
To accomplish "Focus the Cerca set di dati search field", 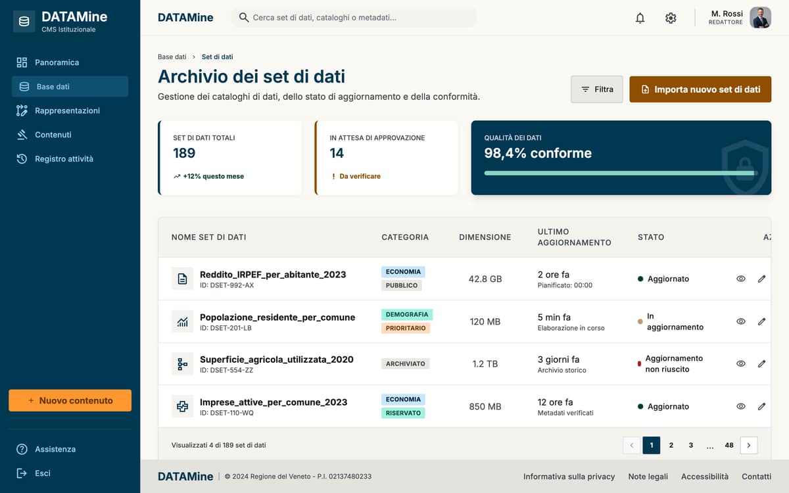I will pyautogui.click(x=354, y=18).
